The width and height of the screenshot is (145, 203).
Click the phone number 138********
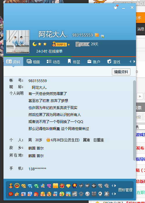(37, 169)
